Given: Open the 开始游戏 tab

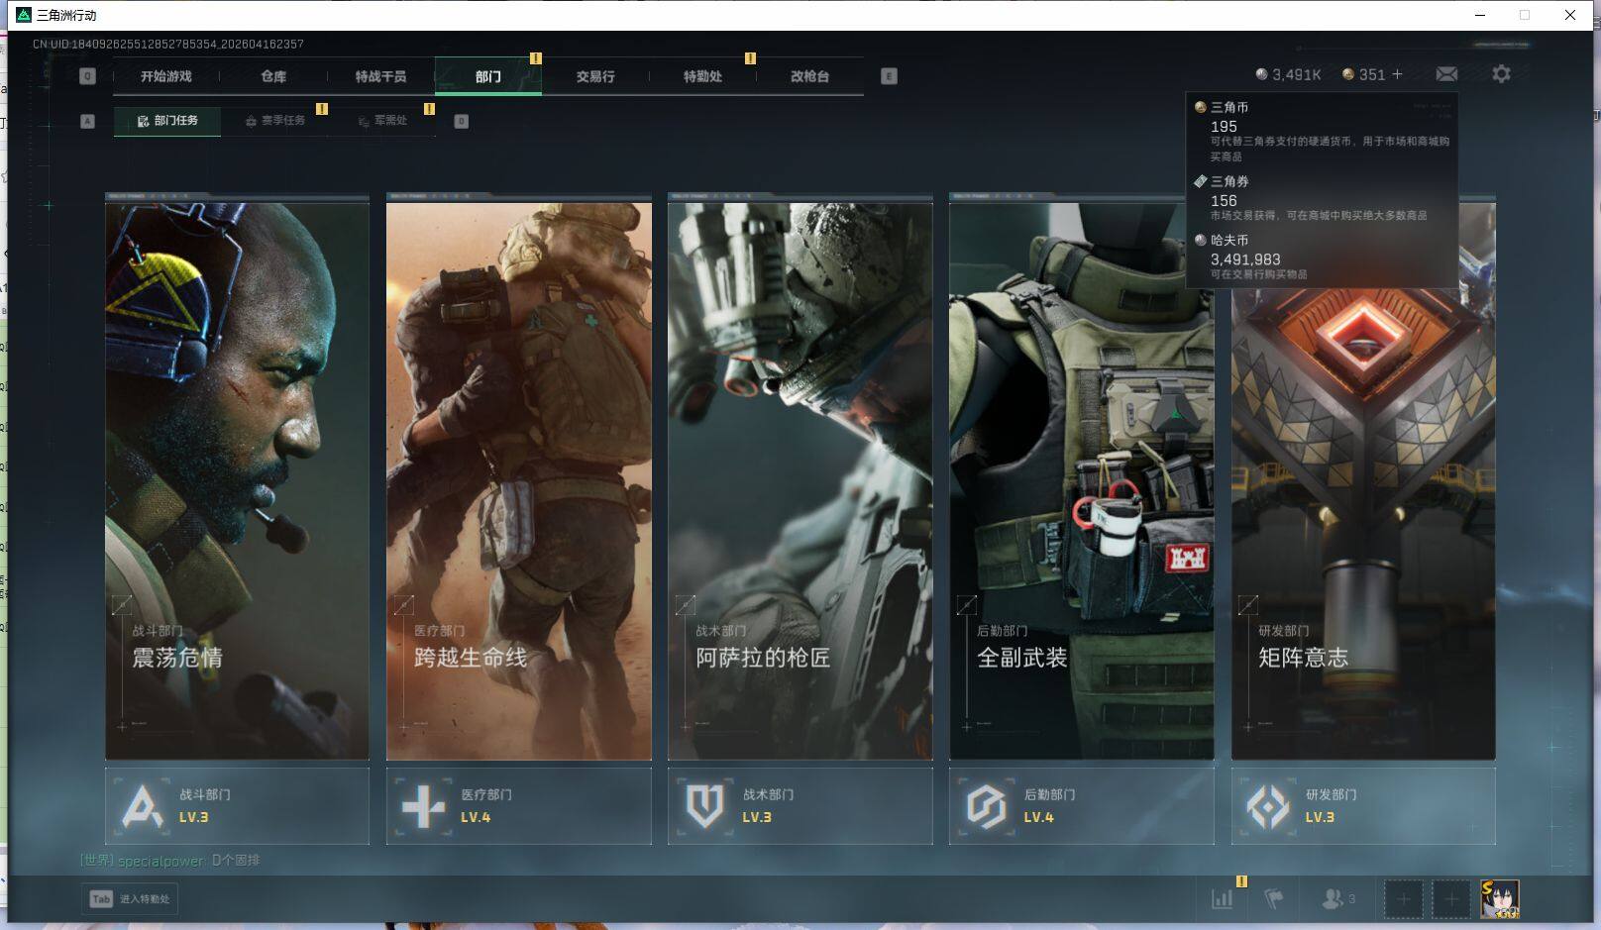Looking at the screenshot, I should 165,76.
